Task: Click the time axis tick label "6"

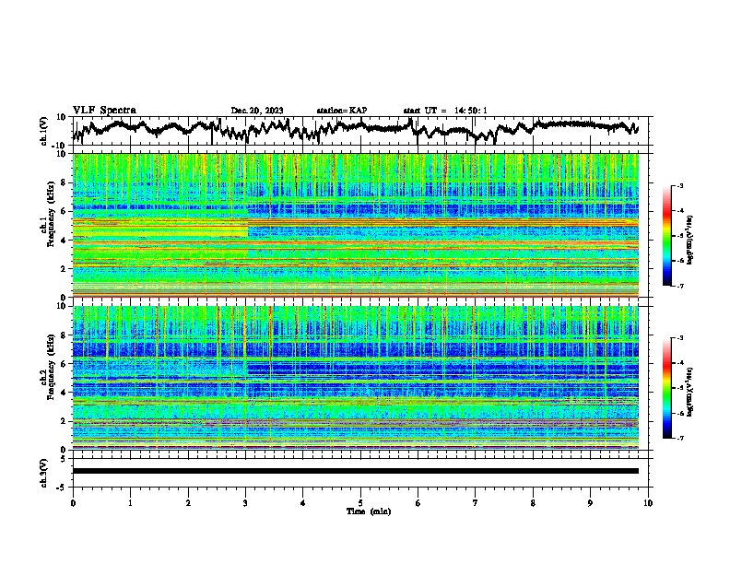Action: coord(418,503)
